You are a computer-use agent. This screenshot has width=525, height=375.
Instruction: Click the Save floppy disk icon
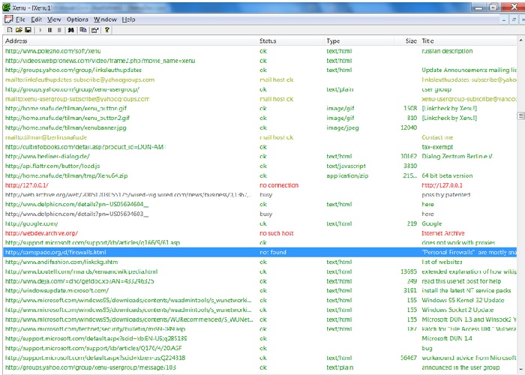(x=28, y=30)
